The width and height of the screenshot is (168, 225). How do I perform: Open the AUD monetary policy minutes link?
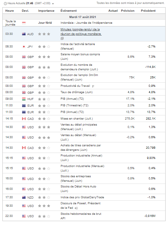coord(81,32)
